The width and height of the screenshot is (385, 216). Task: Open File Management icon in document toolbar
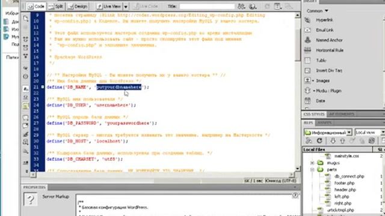coord(241,7)
